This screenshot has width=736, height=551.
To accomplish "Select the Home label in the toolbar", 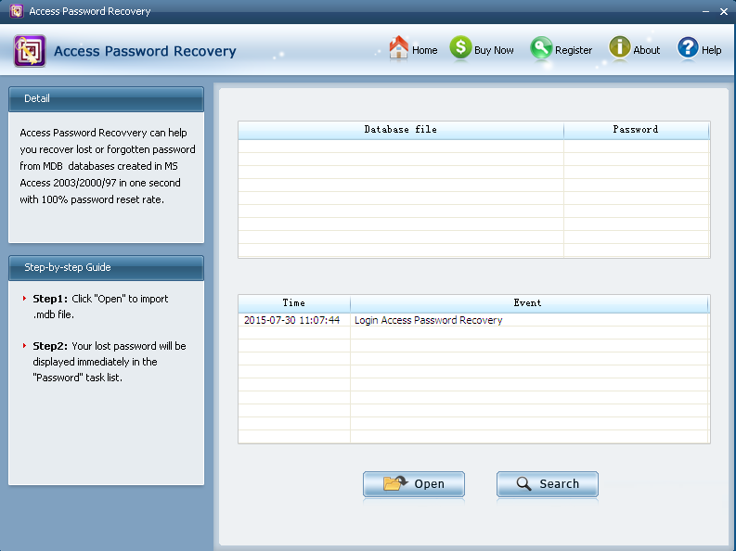I will pos(424,50).
